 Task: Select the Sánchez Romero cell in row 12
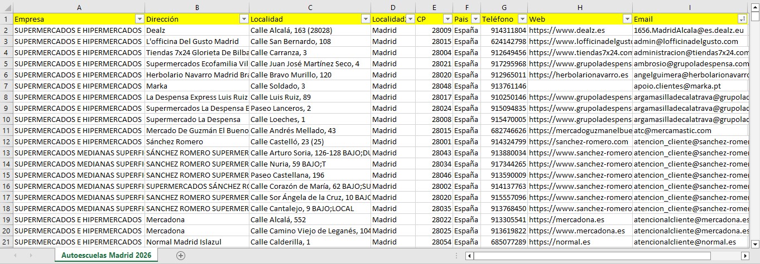coord(197,141)
